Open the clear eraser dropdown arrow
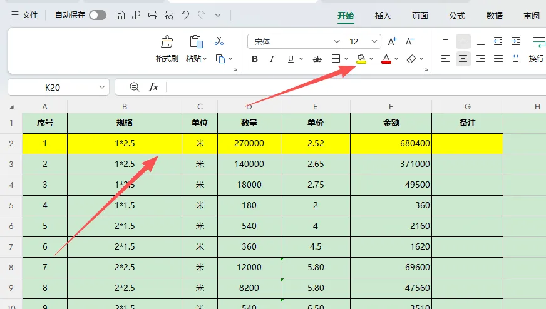The image size is (546, 309). [421, 59]
